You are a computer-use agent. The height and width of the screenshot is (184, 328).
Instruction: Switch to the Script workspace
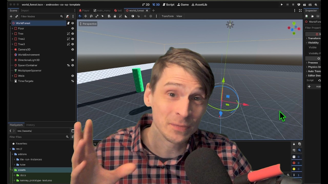click(x=168, y=5)
